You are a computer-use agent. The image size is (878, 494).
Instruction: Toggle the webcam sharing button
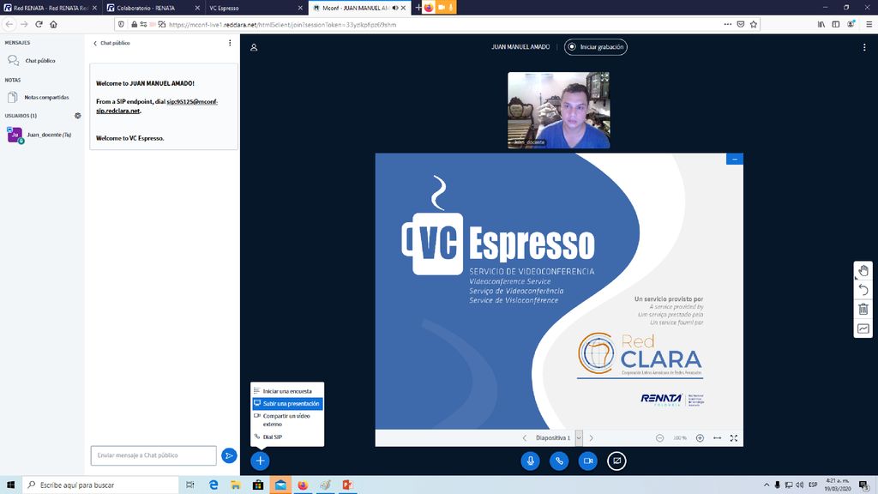tap(588, 461)
